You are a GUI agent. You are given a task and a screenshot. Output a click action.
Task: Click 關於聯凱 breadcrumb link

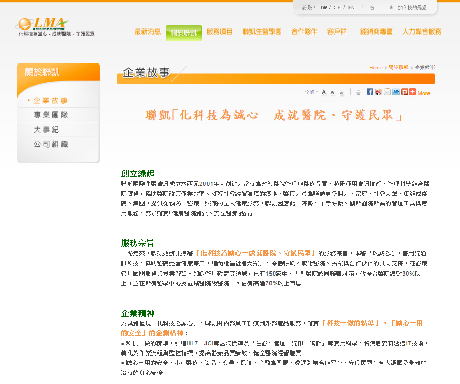click(399, 68)
